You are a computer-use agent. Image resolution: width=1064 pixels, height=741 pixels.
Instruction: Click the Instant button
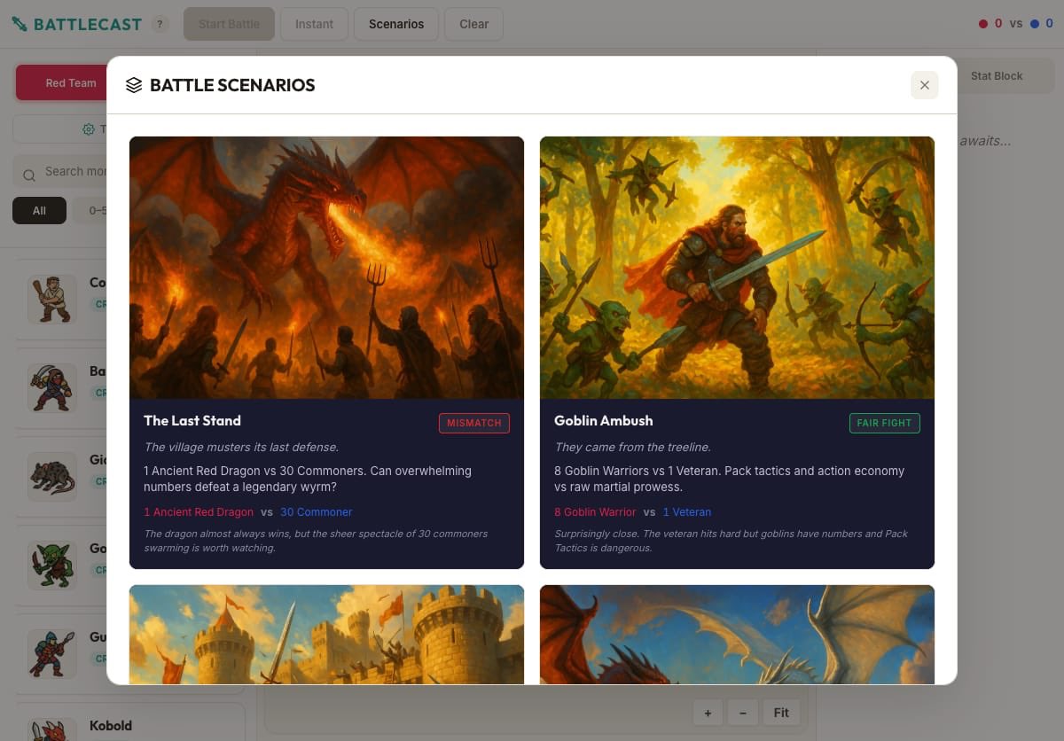[x=314, y=24]
